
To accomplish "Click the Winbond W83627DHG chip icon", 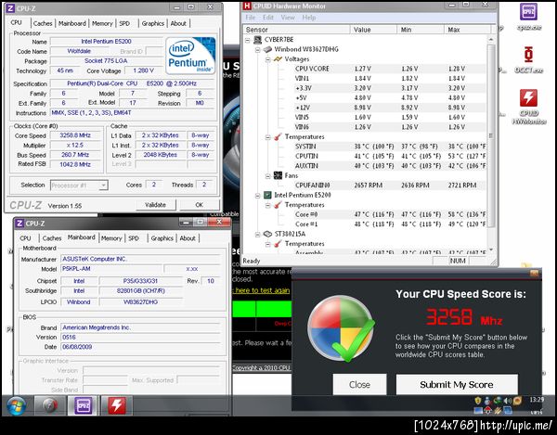I will pos(267,49).
